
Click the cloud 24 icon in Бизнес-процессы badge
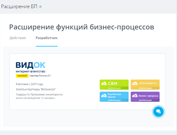pos(135,96)
